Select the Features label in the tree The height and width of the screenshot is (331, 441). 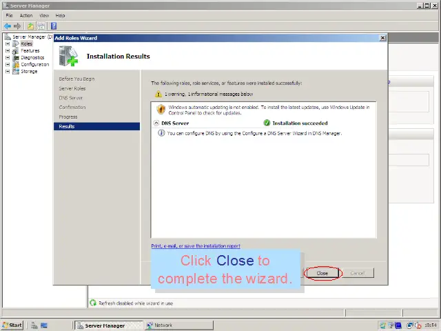(x=30, y=51)
